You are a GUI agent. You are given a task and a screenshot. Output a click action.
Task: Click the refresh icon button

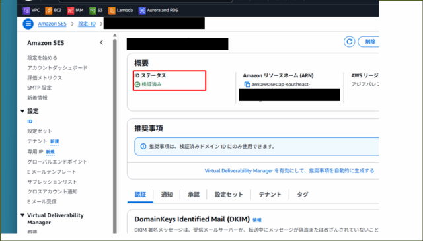349,42
